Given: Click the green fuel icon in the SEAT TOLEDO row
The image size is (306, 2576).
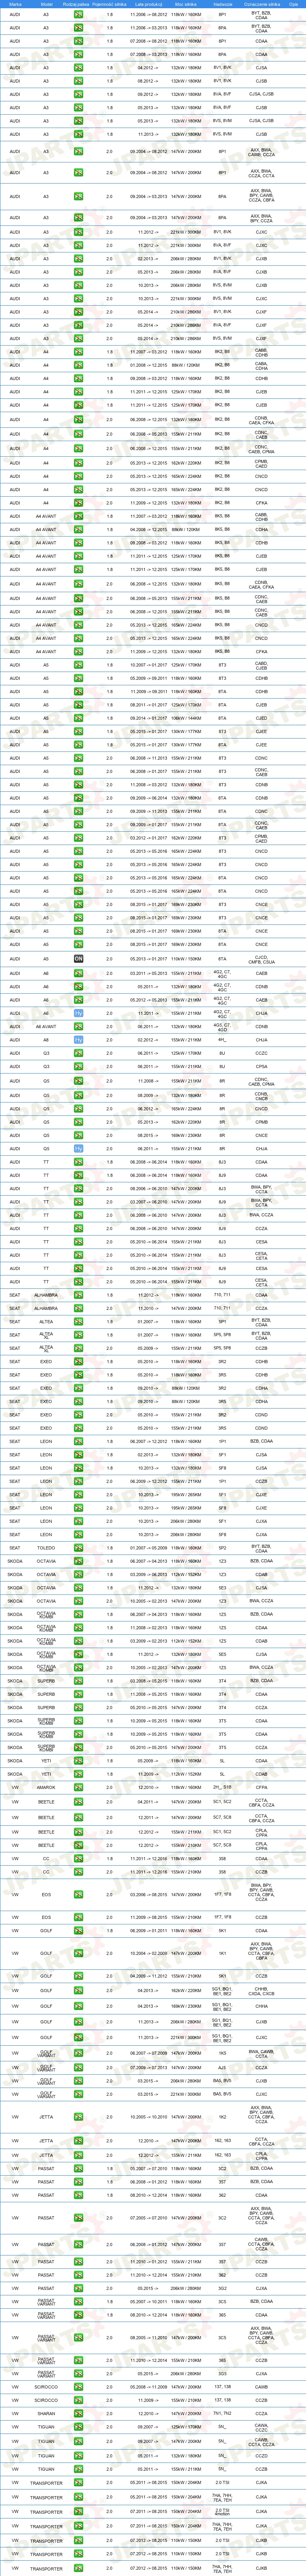Looking at the screenshot, I should [79, 1547].
